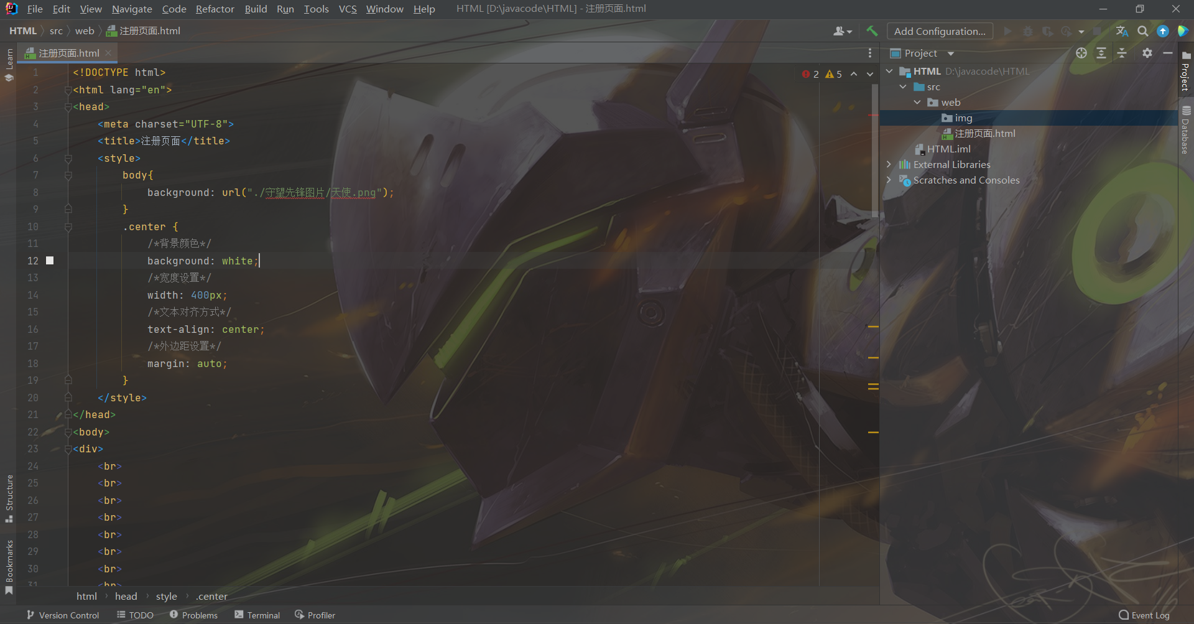Collapse the HTML project root node
Viewport: 1194px width, 624px height.
[889, 72]
